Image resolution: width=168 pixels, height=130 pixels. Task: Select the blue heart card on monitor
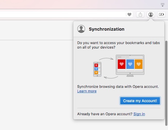pyautogui.click(x=130, y=64)
